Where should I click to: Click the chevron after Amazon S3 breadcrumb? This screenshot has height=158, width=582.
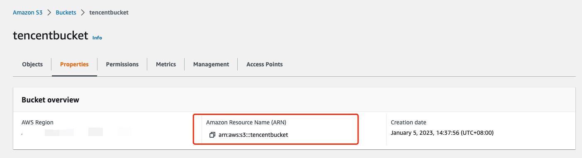pyautogui.click(x=49, y=12)
